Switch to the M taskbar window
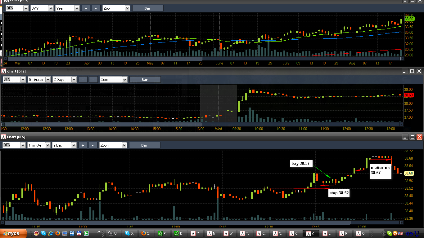This screenshot has width=424, height=238. (x=195, y=233)
